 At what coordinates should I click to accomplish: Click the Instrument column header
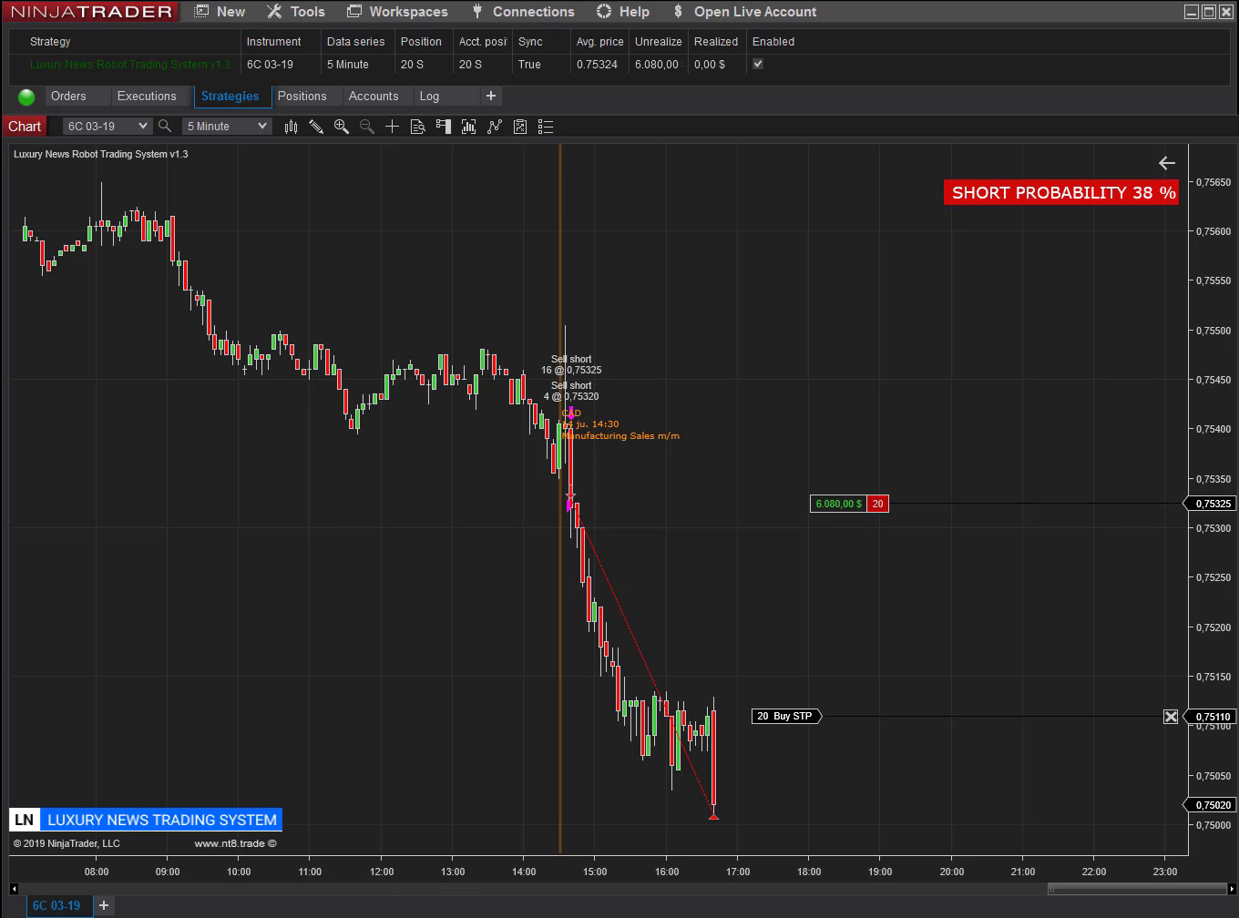pos(273,42)
